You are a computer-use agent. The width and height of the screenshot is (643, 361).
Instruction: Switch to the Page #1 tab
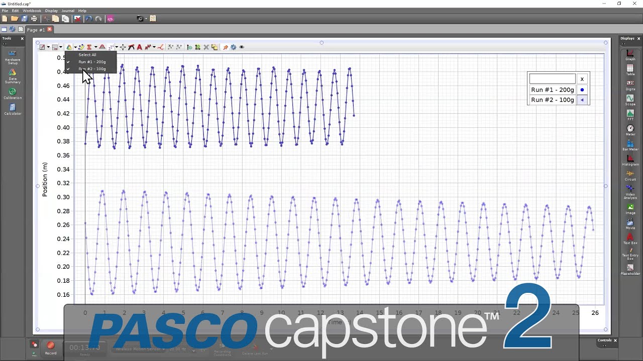point(36,30)
